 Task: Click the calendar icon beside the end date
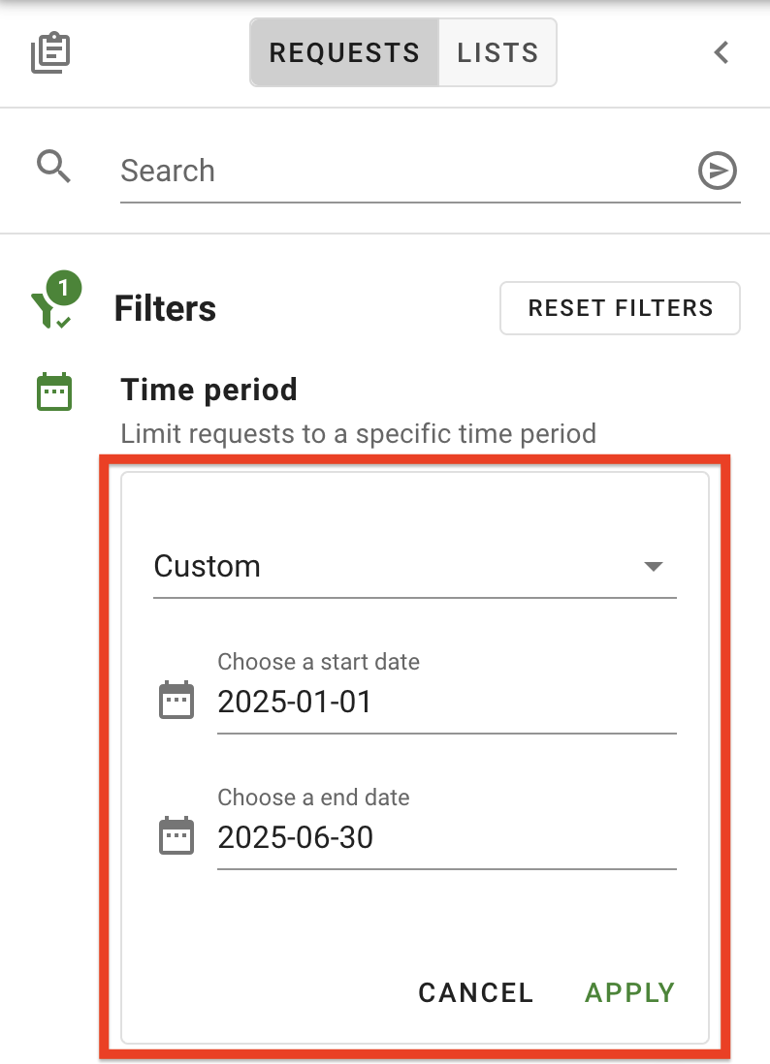click(x=176, y=833)
